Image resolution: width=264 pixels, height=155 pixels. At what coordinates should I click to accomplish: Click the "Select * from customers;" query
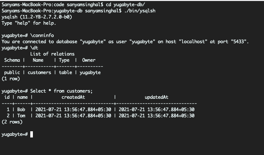click(62, 91)
